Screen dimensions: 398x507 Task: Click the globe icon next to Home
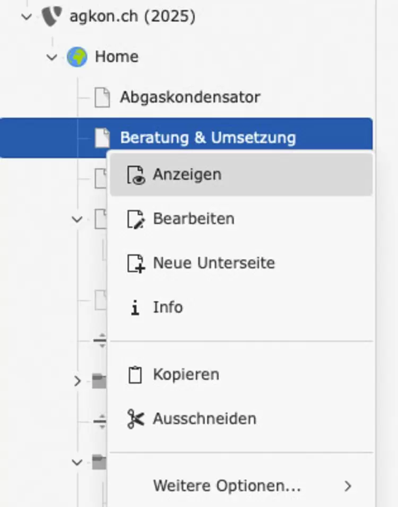pos(77,56)
